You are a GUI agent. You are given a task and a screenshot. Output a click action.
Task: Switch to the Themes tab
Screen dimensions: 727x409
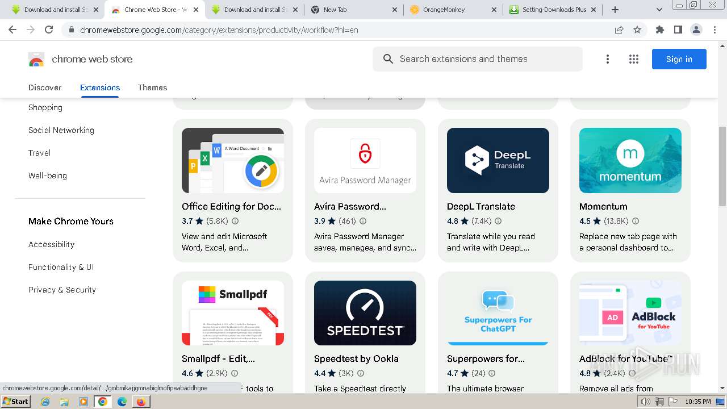[152, 87]
